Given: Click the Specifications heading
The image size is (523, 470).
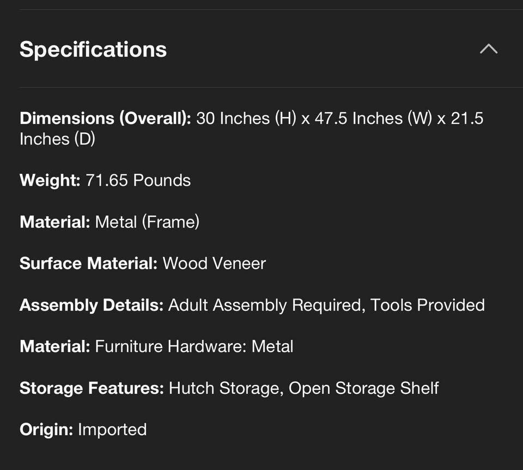Looking at the screenshot, I should tap(93, 49).
